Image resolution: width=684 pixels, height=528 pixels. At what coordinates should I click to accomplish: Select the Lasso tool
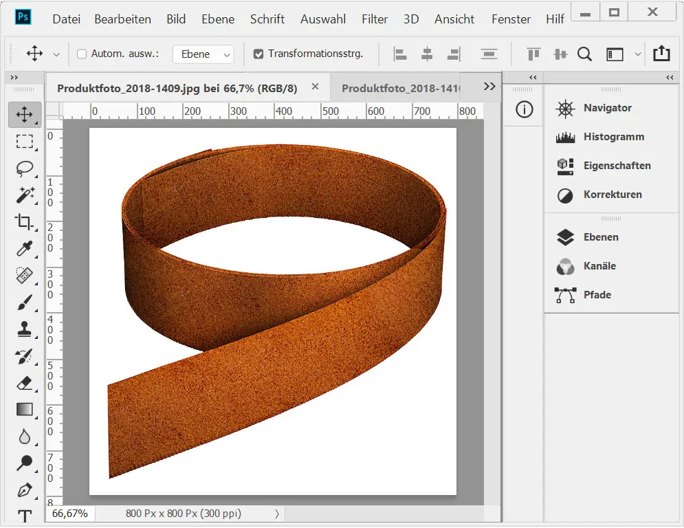[x=25, y=168]
